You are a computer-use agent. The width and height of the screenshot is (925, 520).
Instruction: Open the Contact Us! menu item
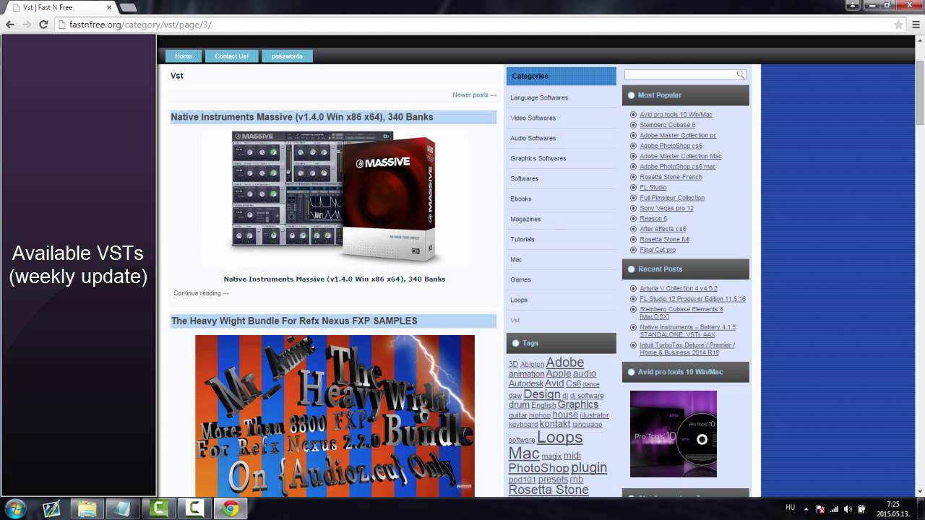pos(231,56)
